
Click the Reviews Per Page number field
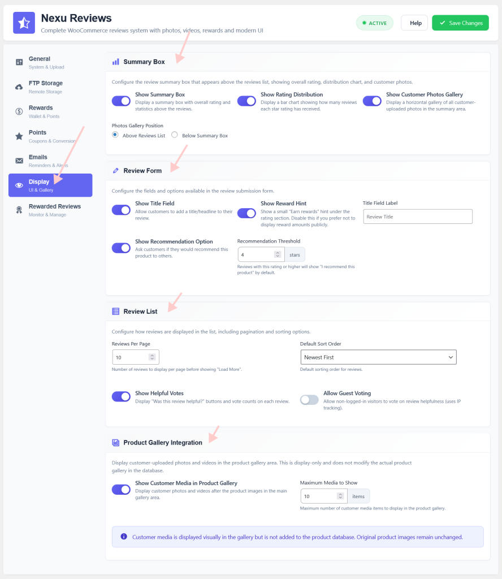136,357
